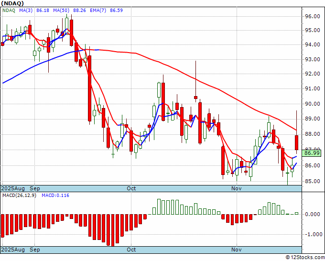Click the 89.00 price axis label

(313, 119)
